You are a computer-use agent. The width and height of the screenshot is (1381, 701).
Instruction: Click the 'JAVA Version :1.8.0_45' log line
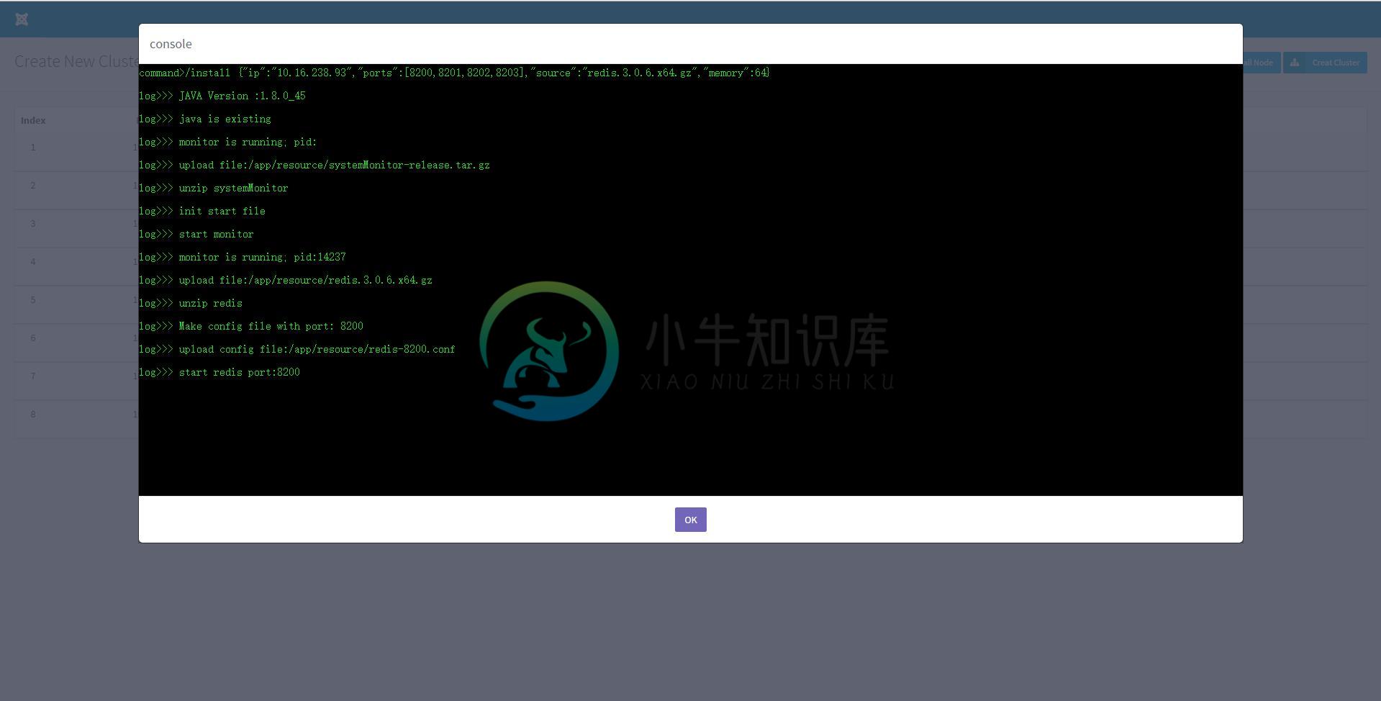[x=222, y=96]
